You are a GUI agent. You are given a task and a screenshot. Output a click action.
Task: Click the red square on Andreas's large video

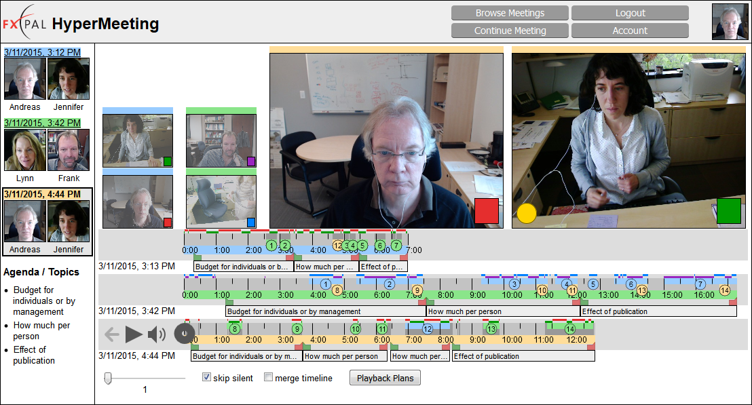pos(487,210)
